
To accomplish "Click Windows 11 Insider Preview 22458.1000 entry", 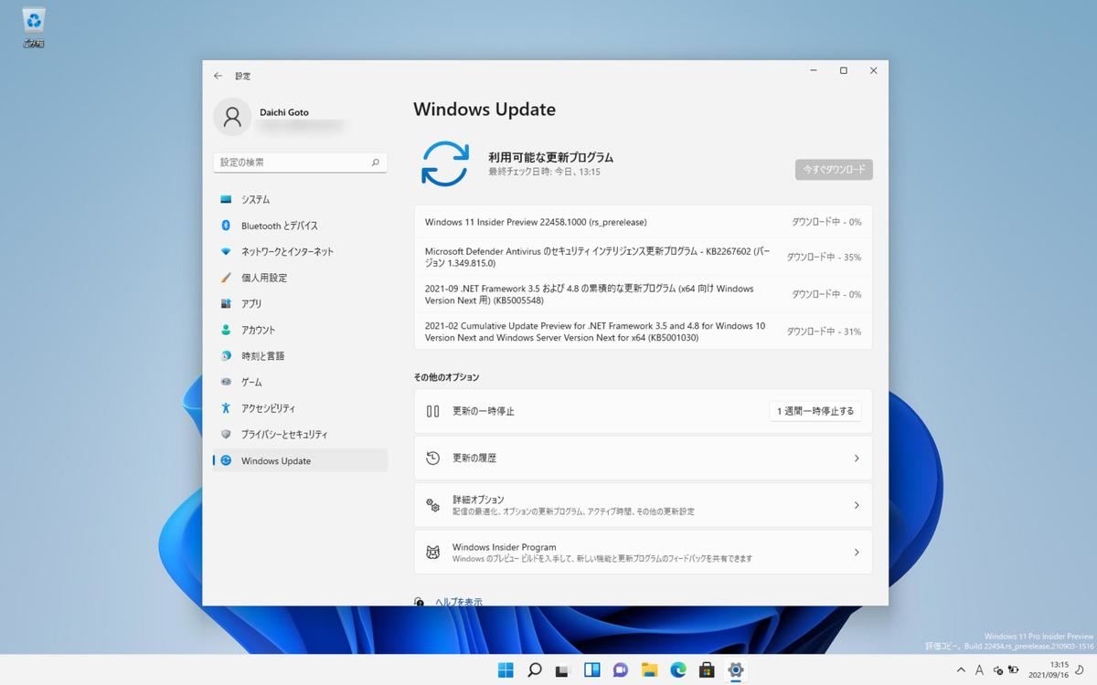I will pos(643,222).
